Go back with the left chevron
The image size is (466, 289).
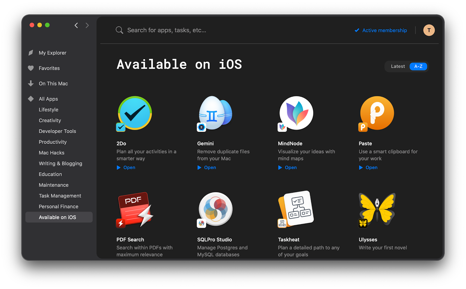(x=76, y=25)
